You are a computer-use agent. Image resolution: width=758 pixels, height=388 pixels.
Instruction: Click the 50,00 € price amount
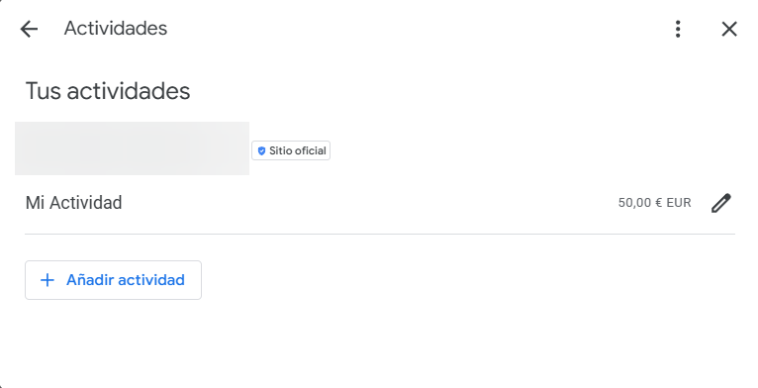tap(640, 203)
